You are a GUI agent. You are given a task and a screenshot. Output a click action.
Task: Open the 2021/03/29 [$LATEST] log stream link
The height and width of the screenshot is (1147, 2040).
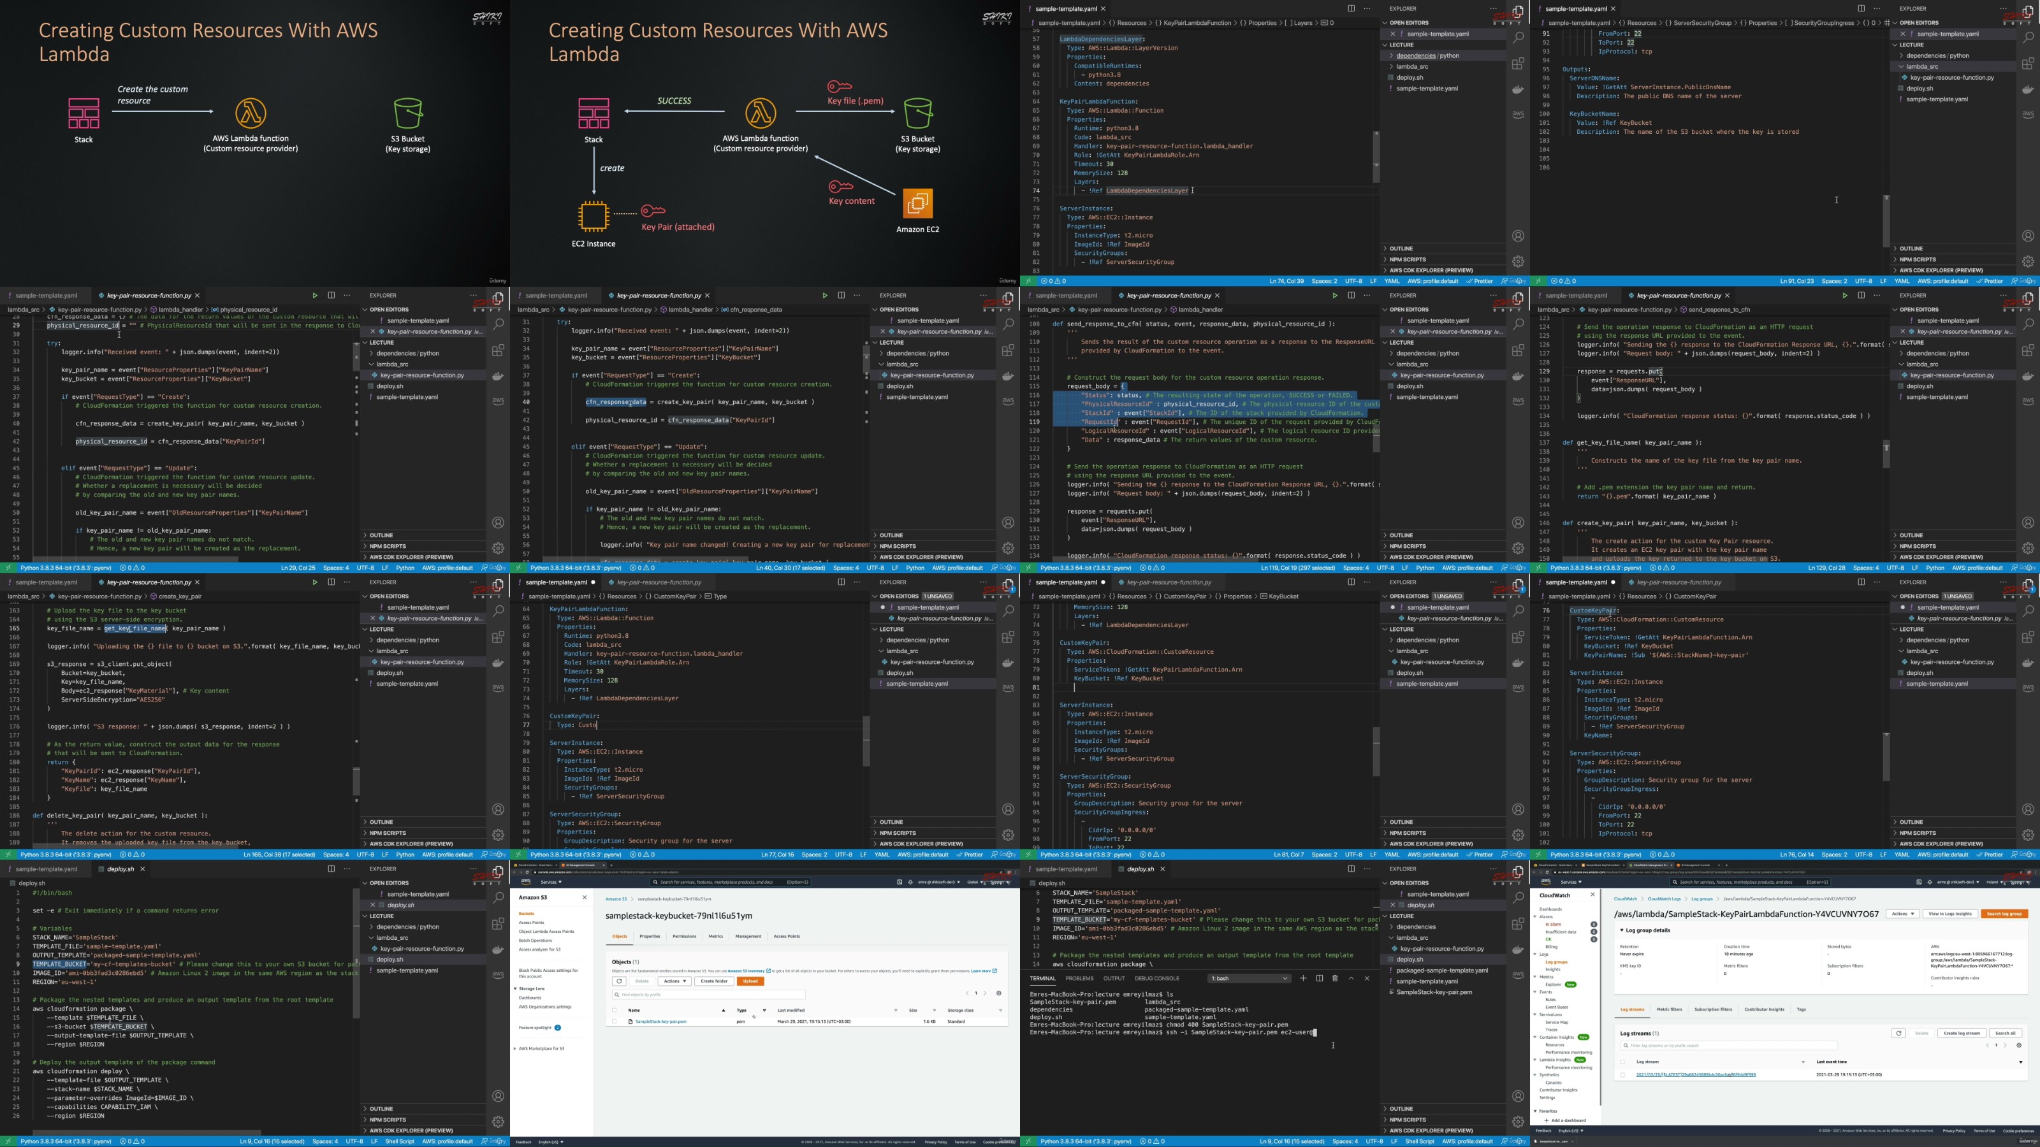point(1696,1075)
